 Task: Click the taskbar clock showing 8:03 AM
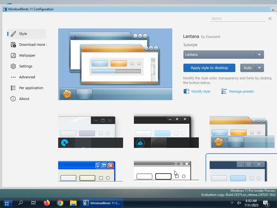tap(251, 203)
